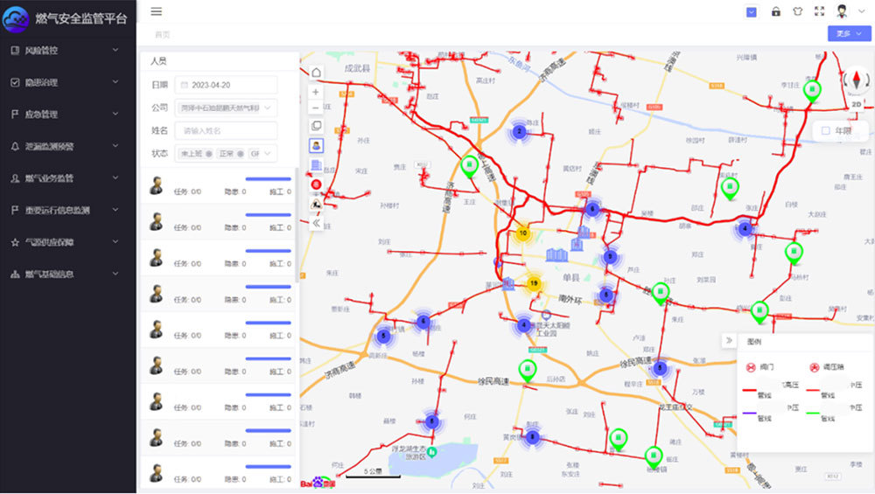The height and width of the screenshot is (494, 875).
Task: Toggle the hamburger sidebar collapse icon
Action: (x=157, y=11)
